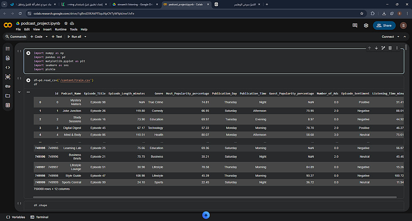
Task: Open Colab settings gear icon
Action: pyautogui.click(x=366, y=25)
